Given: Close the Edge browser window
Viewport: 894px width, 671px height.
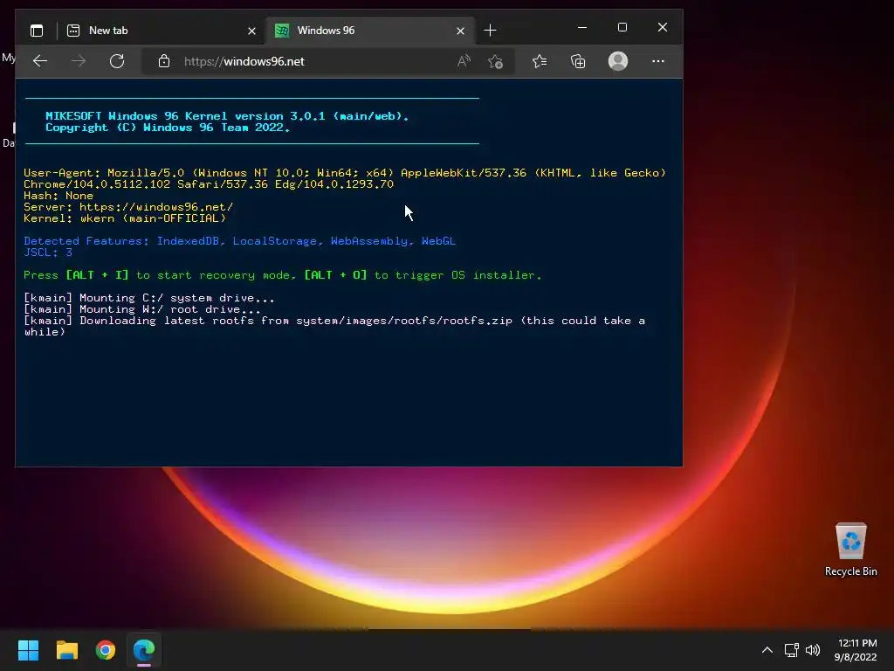Looking at the screenshot, I should pos(663,27).
